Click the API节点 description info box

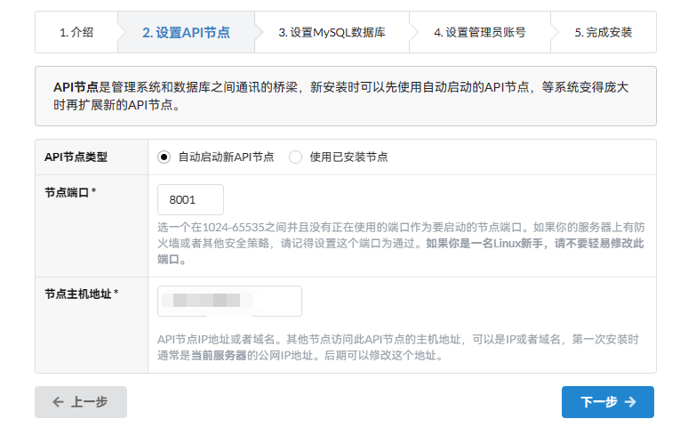(345, 95)
